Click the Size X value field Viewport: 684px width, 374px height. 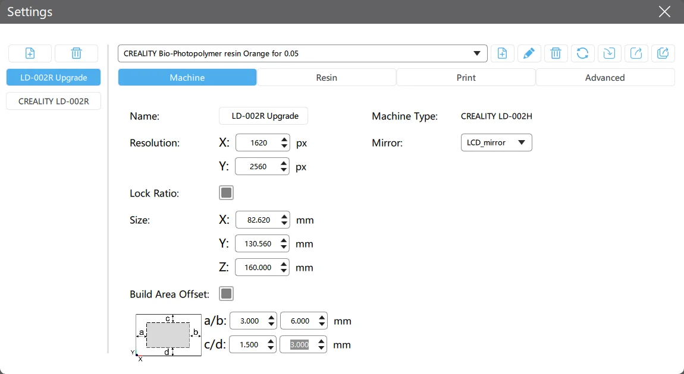click(x=258, y=220)
